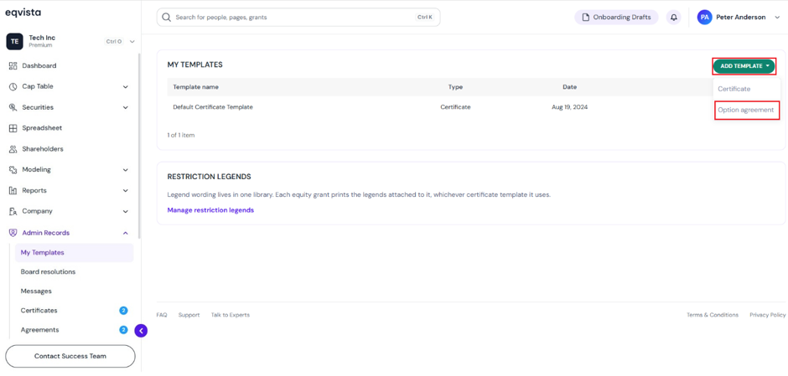Click the Aug 19, 2024 date cell
788x376 pixels.
tap(569, 107)
